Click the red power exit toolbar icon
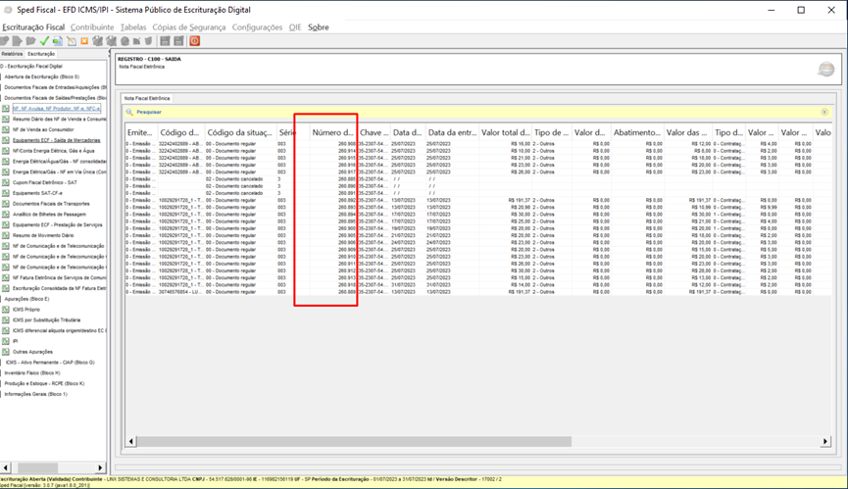Viewport: 848px width, 489px height. [x=195, y=41]
